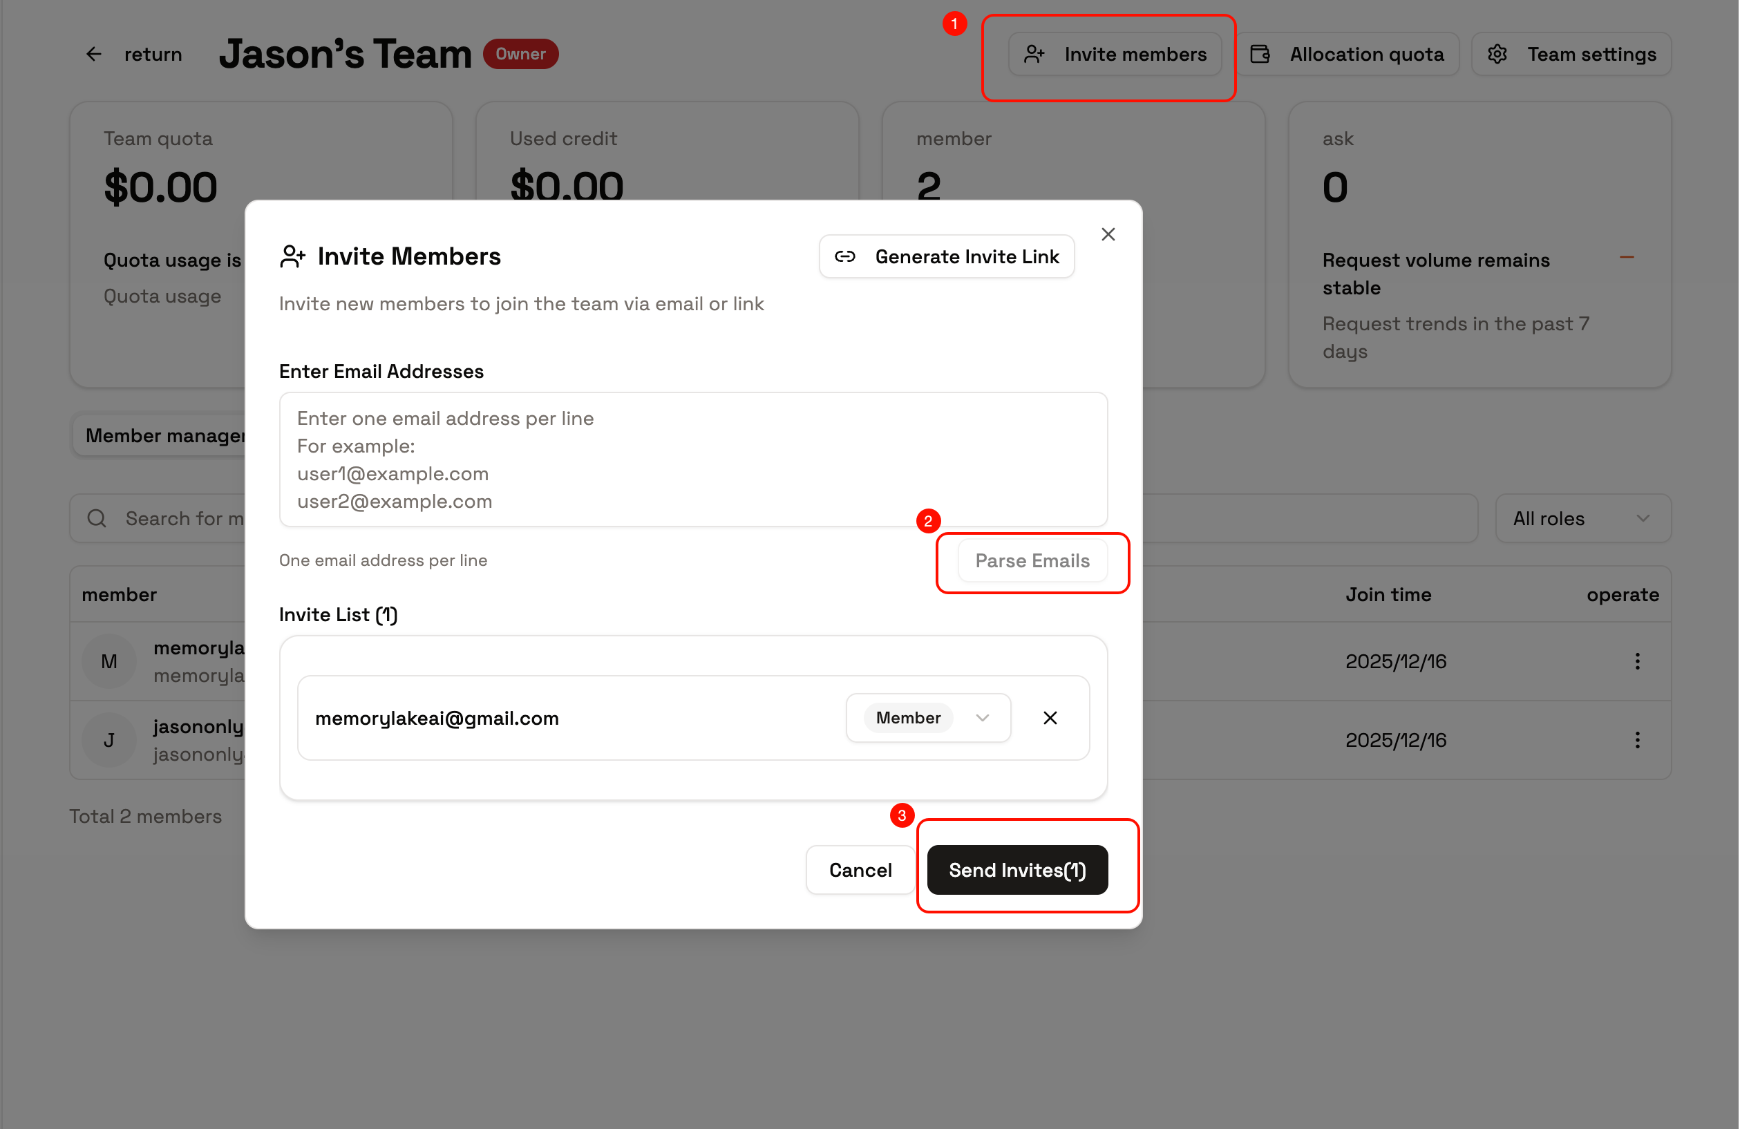This screenshot has width=1740, height=1129.
Task: Open the kebab menu for memorylakeai member row
Action: [1638, 661]
